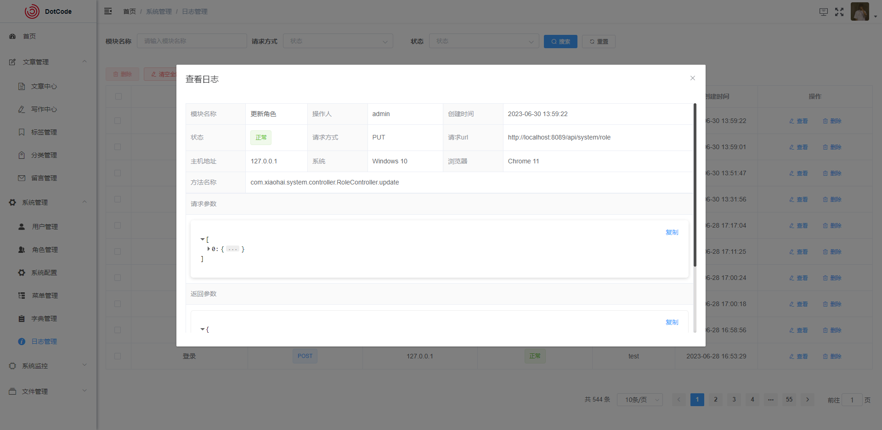
Task: Expand item 0 in request params JSON
Action: (x=209, y=249)
